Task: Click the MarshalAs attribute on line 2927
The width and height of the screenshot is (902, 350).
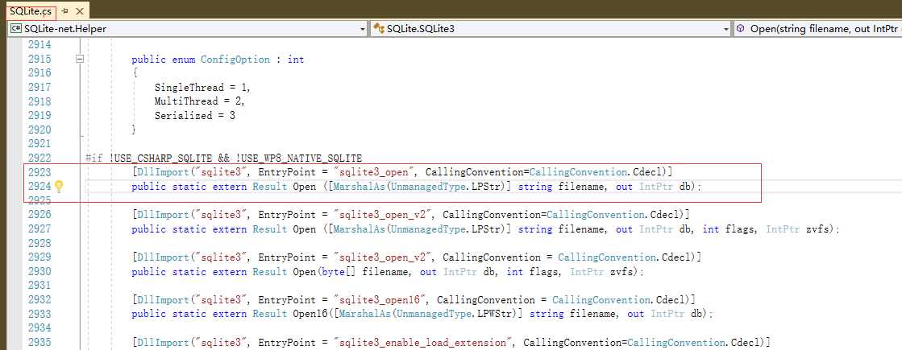Action: coord(359,229)
